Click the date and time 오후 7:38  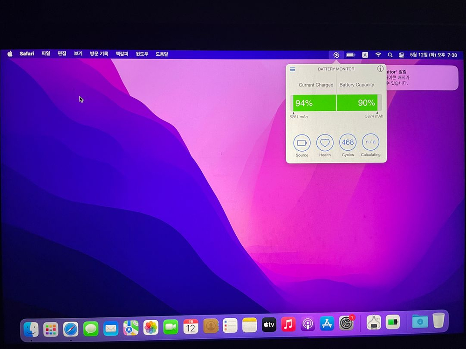pos(433,55)
